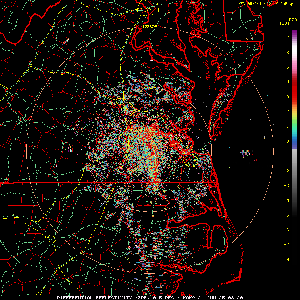The height and width of the screenshot is (300, 300).
Task: Click the -5 value on color scale
Action: 286,215
